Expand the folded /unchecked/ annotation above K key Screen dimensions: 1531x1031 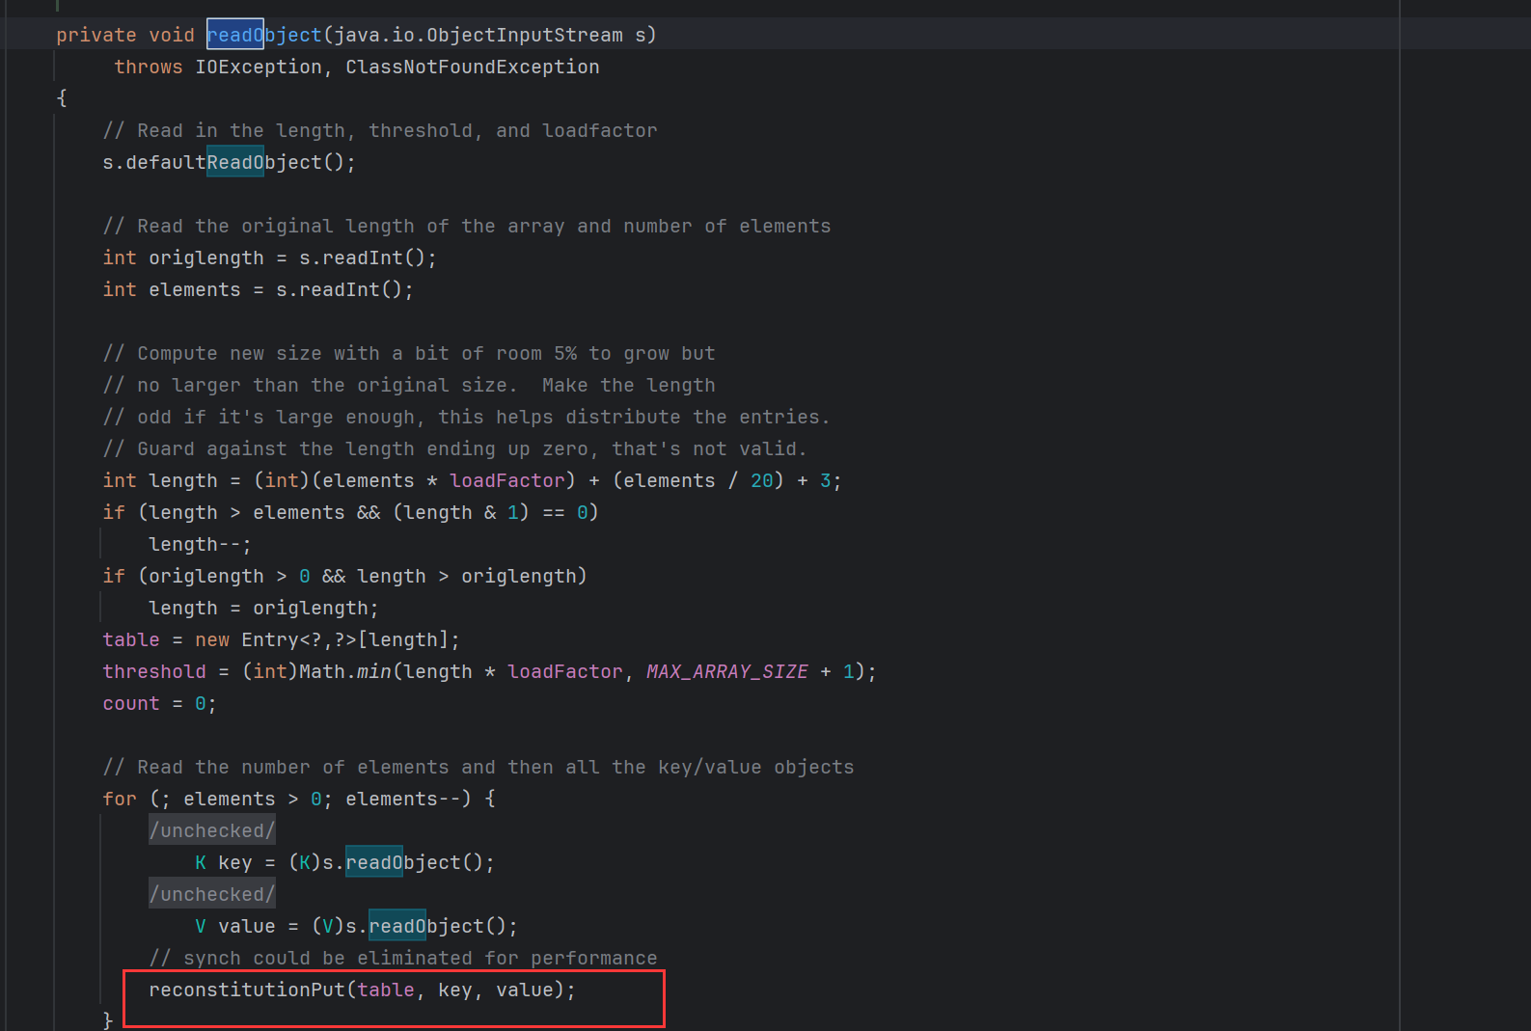pos(212,830)
